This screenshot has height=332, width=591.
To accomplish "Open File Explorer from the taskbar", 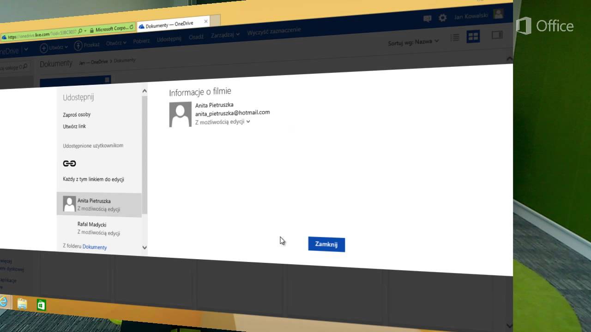I will (22, 303).
